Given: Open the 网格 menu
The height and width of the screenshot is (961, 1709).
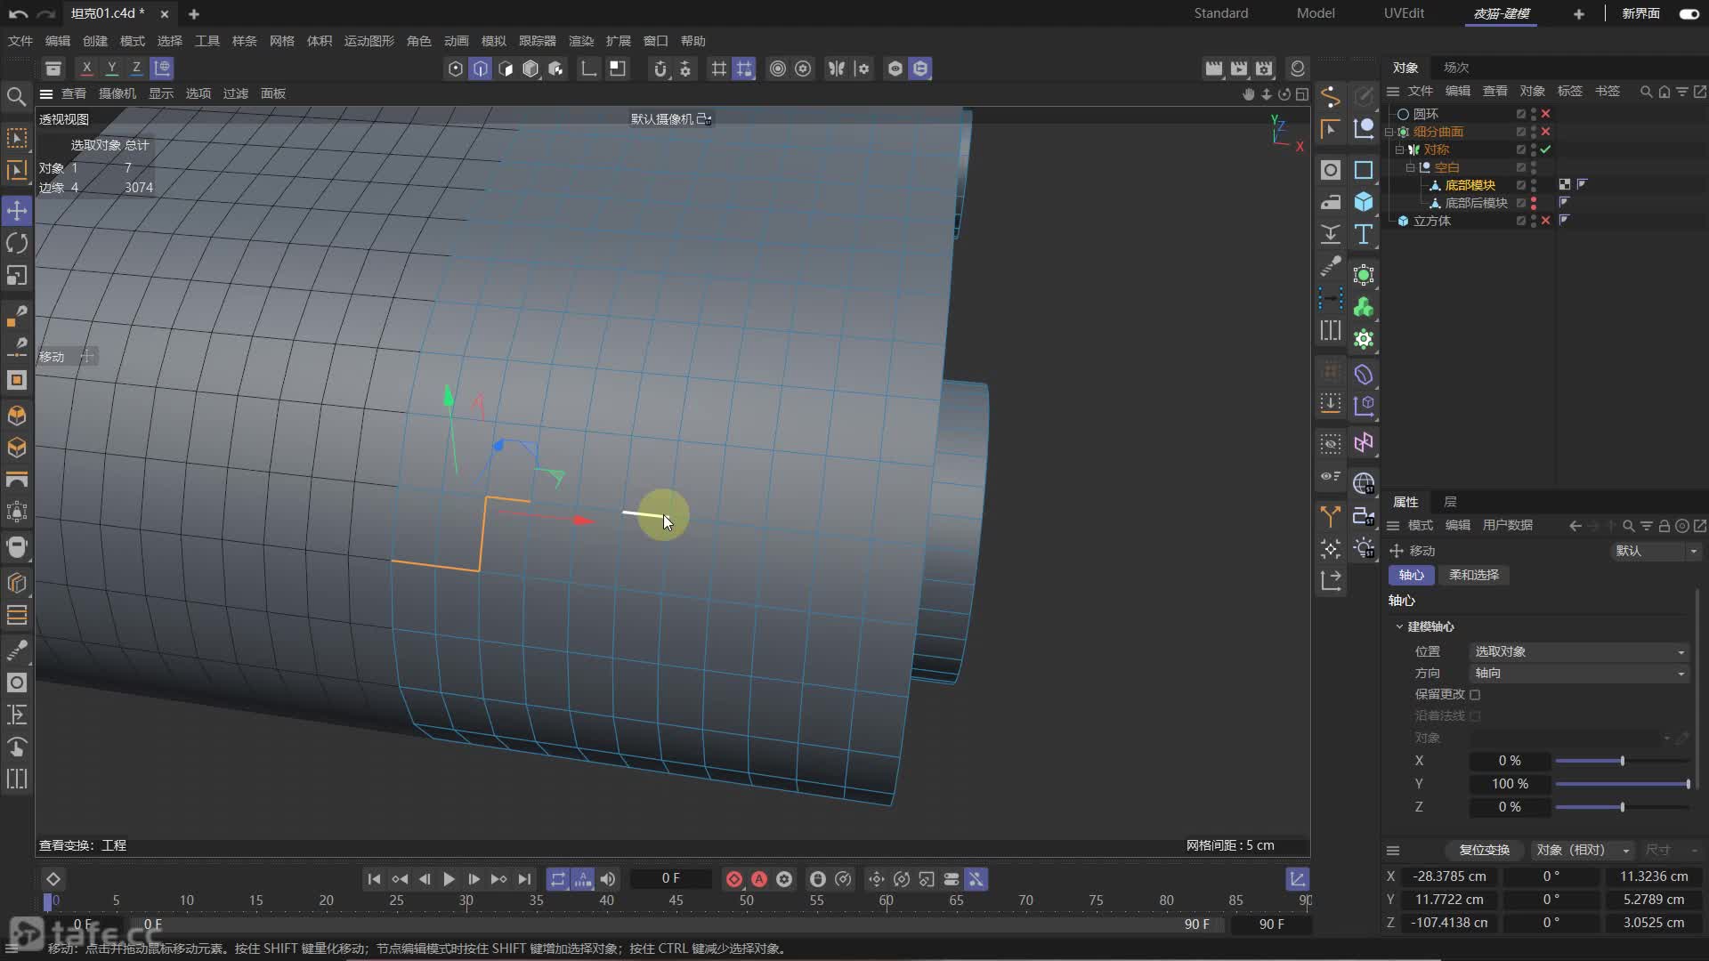Looking at the screenshot, I should tap(282, 41).
